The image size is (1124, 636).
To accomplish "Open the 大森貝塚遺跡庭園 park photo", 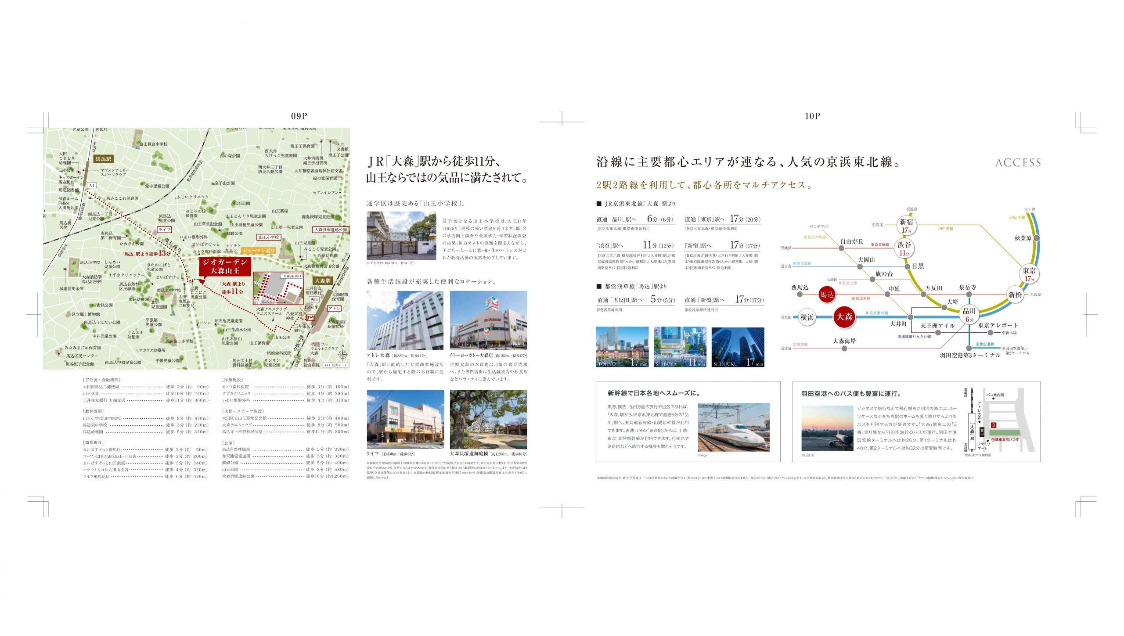I will click(x=489, y=420).
